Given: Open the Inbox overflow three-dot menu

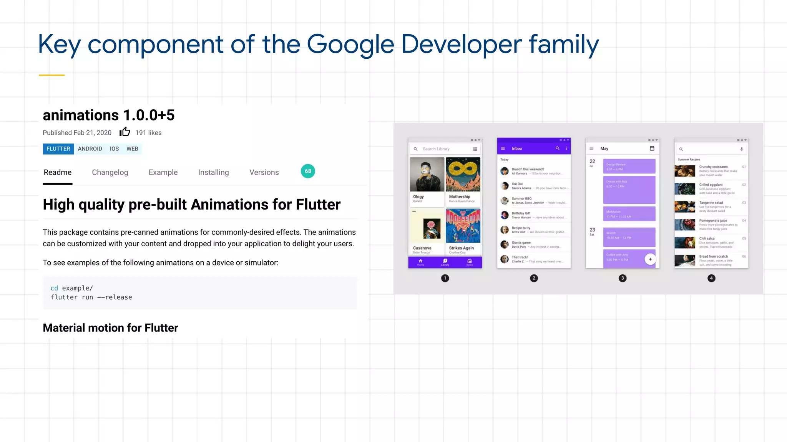Looking at the screenshot, I should [566, 148].
